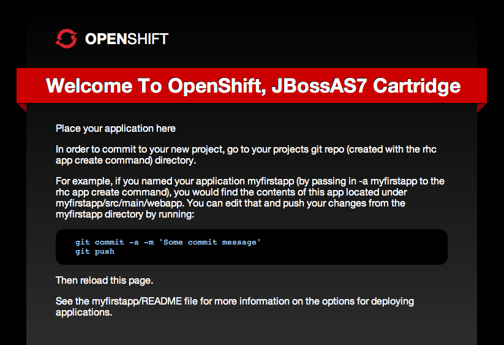Click the 'For example, if you named' paragraph
Image resolution: width=504 pixels, height=345 pixels.
[250, 197]
